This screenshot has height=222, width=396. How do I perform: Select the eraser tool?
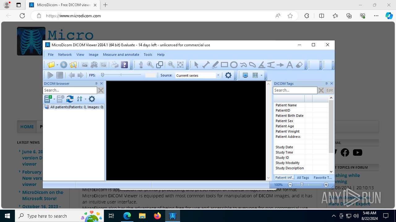pyautogui.click(x=299, y=65)
